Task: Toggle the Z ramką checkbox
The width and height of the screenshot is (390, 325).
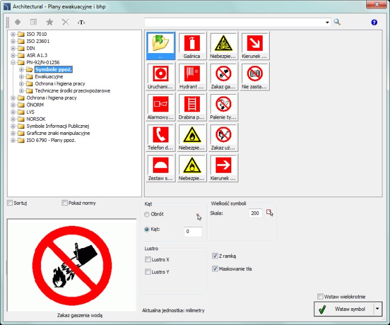Action: [x=215, y=256]
